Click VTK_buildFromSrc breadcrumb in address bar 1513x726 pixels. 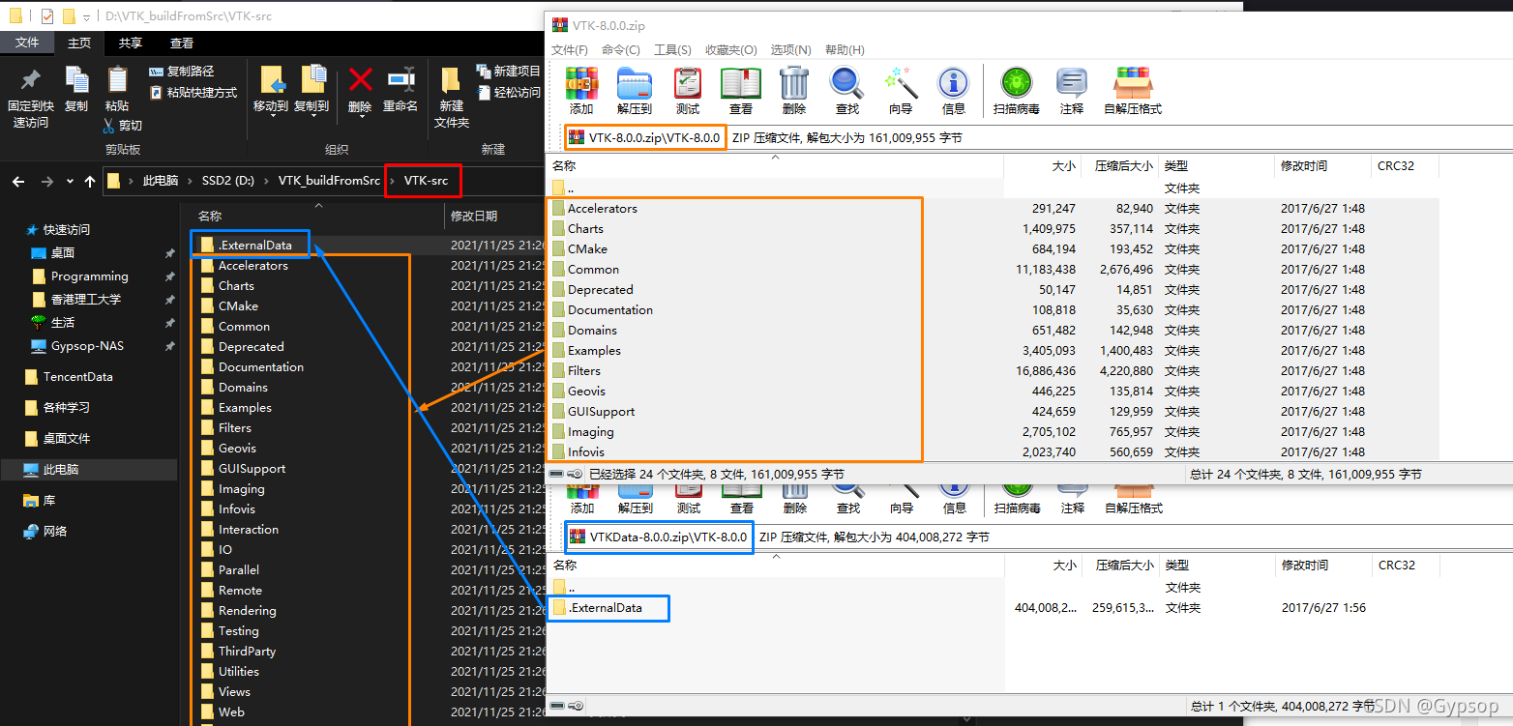click(x=329, y=181)
